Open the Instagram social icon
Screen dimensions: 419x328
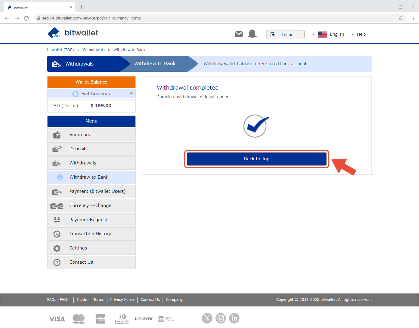coord(221,318)
